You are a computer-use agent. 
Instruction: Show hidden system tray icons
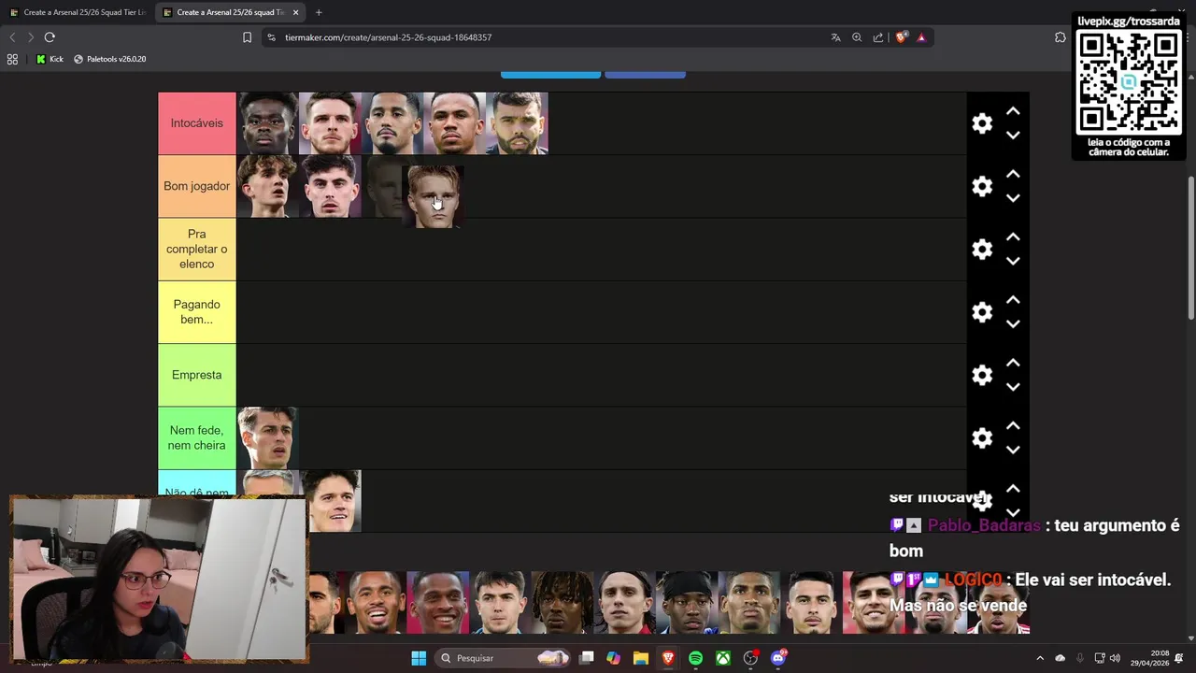(x=1040, y=658)
